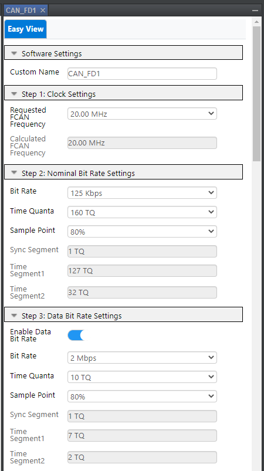Disable the Enable Data Bit Rate switch
This screenshot has width=264, height=471.
(x=76, y=336)
